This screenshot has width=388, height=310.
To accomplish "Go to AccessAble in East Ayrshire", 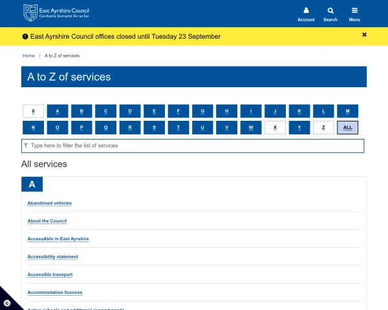I will (58, 239).
